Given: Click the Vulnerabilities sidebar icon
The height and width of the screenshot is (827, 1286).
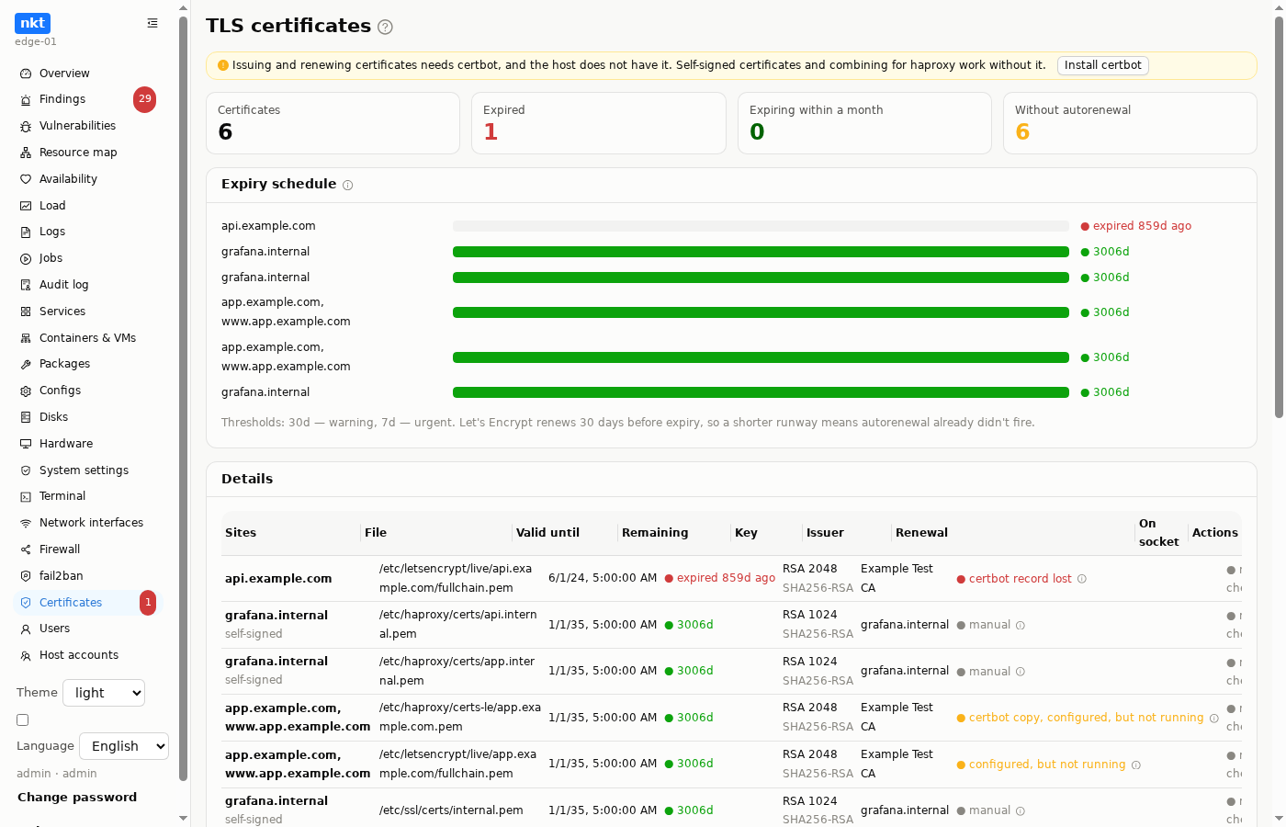Looking at the screenshot, I should pos(26,126).
